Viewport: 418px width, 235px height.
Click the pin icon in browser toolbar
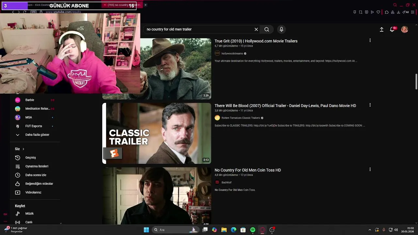355,12
